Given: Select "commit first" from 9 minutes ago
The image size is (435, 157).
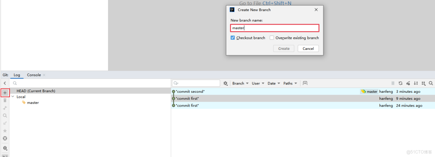Looking at the screenshot, I should 303,99.
